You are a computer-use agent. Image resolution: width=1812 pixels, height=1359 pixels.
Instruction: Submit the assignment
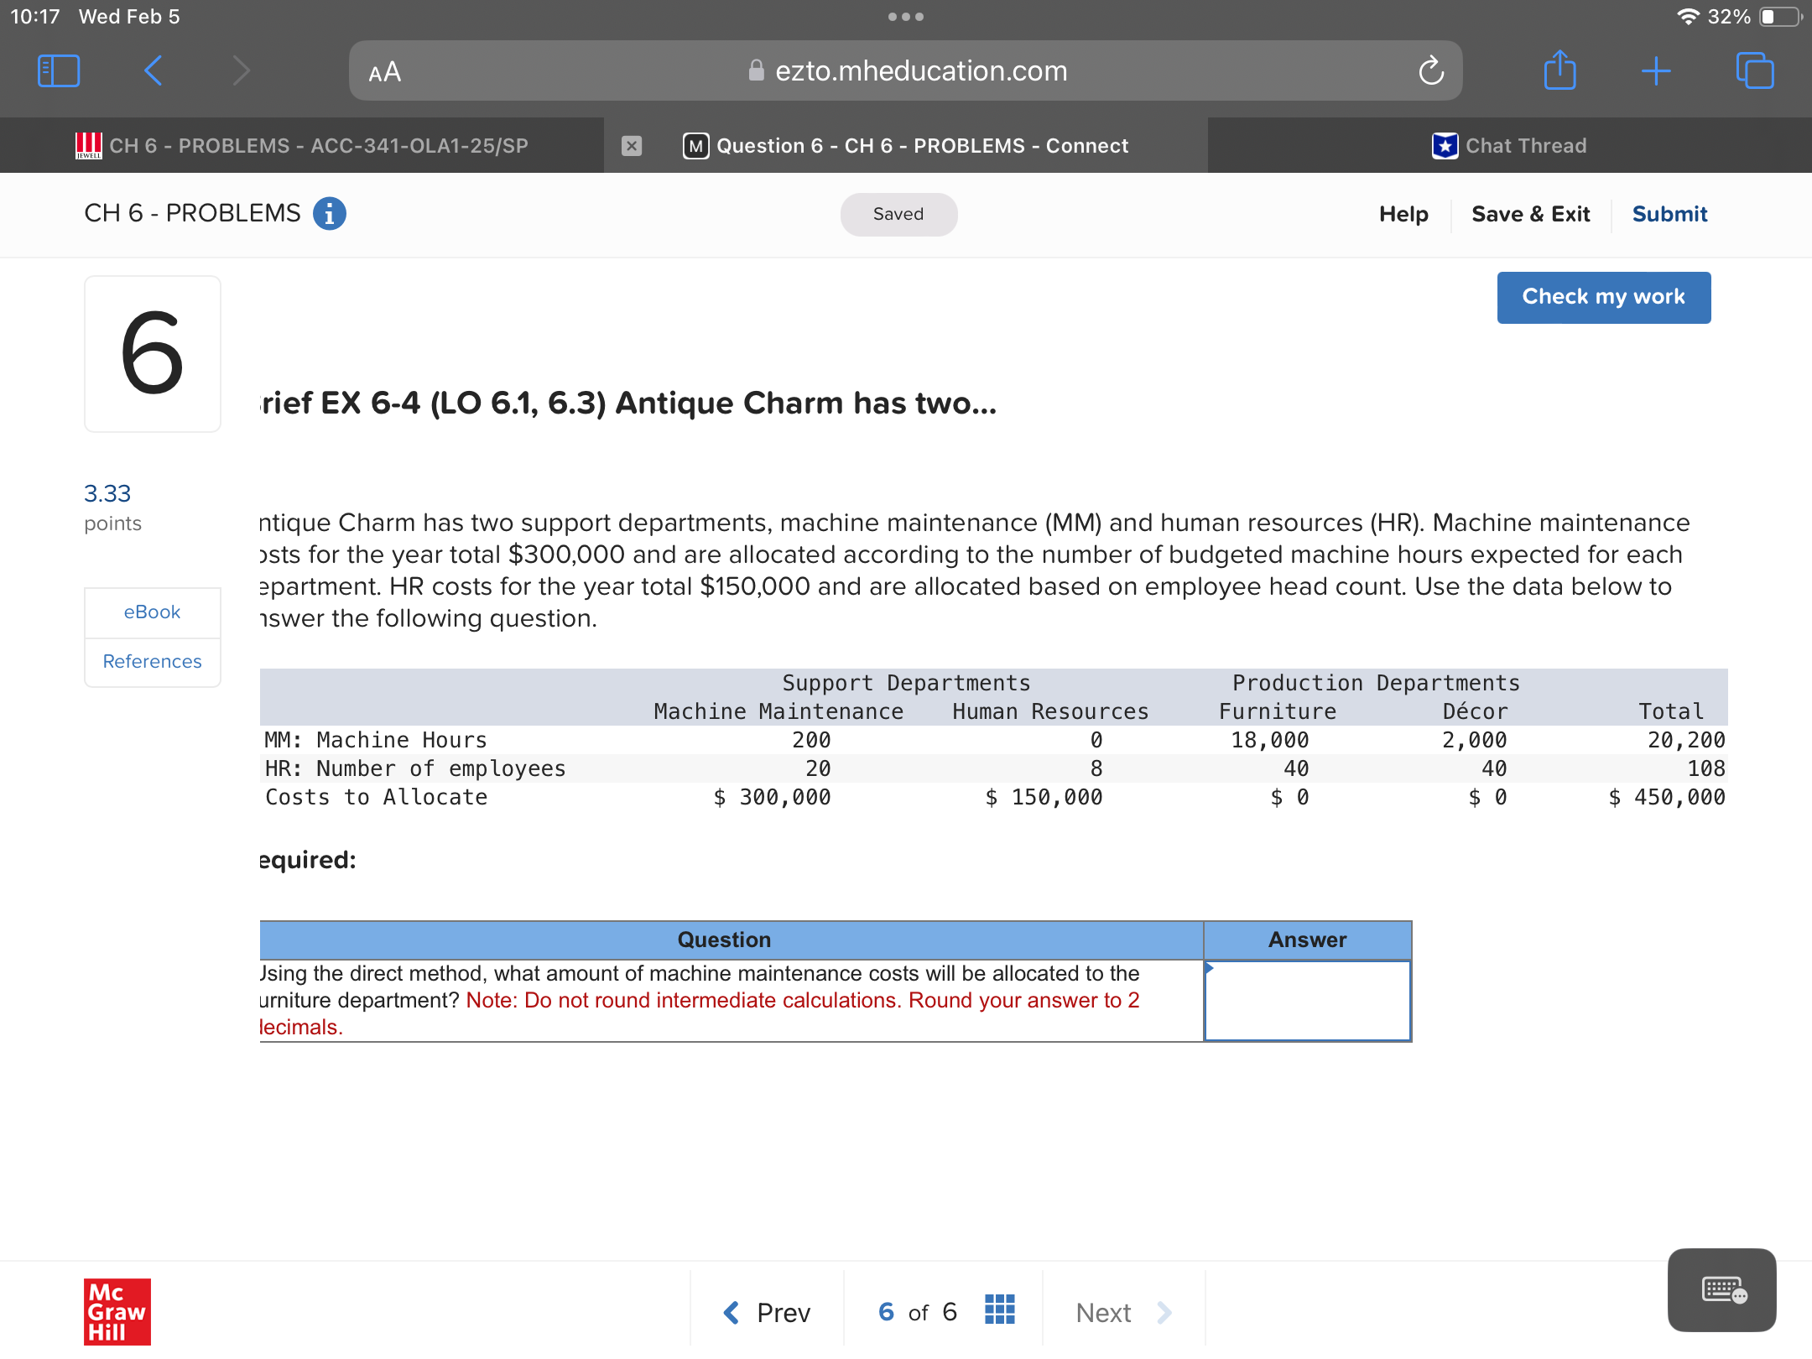pyautogui.click(x=1669, y=213)
